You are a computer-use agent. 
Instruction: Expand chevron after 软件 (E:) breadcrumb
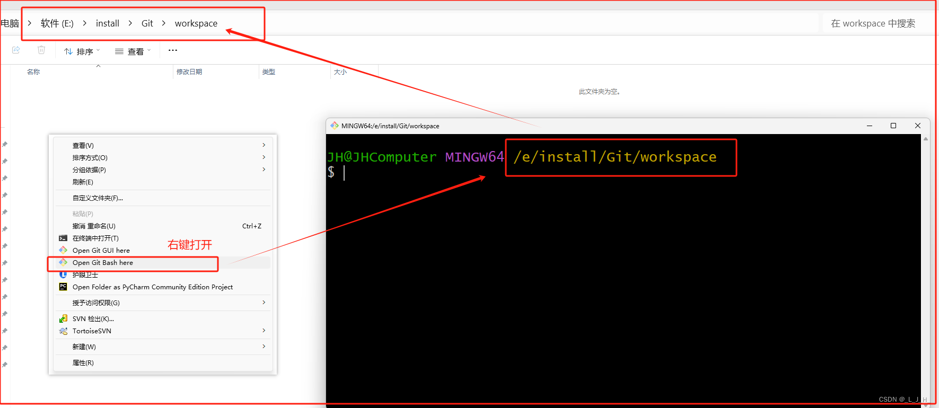coord(85,23)
